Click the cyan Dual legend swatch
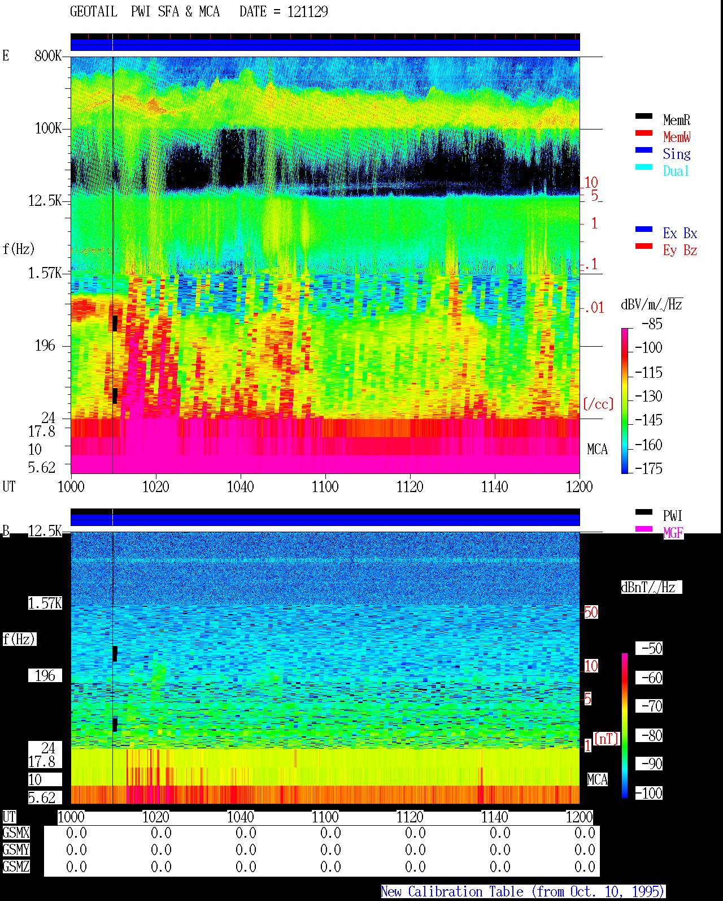Image resolution: width=723 pixels, height=901 pixels. click(644, 167)
